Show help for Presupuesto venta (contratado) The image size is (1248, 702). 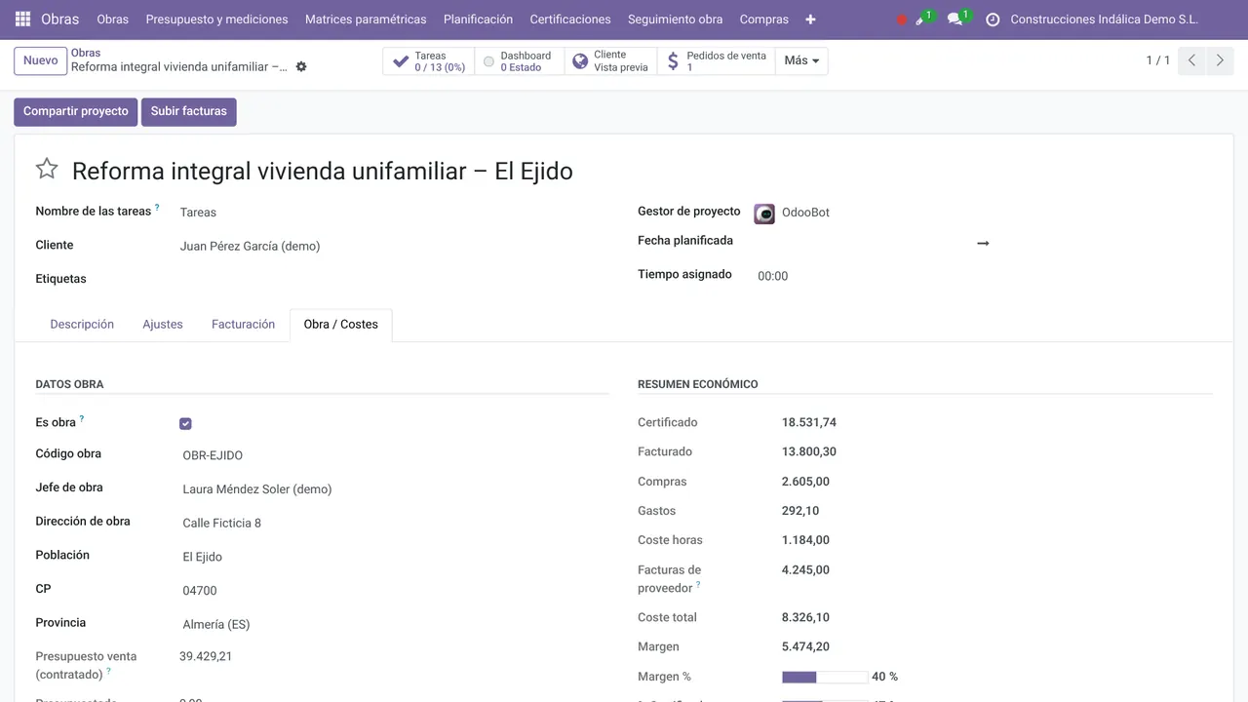109,671
